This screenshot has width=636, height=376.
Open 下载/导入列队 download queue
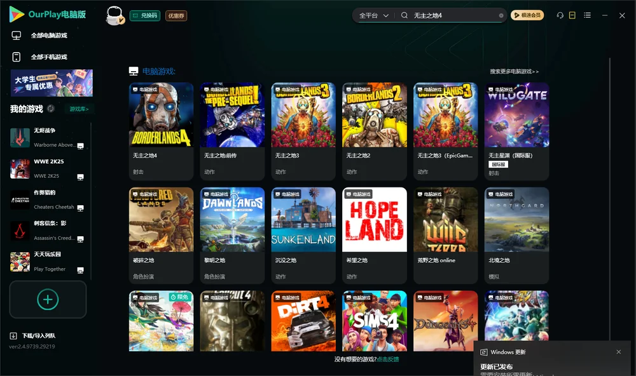tap(33, 336)
